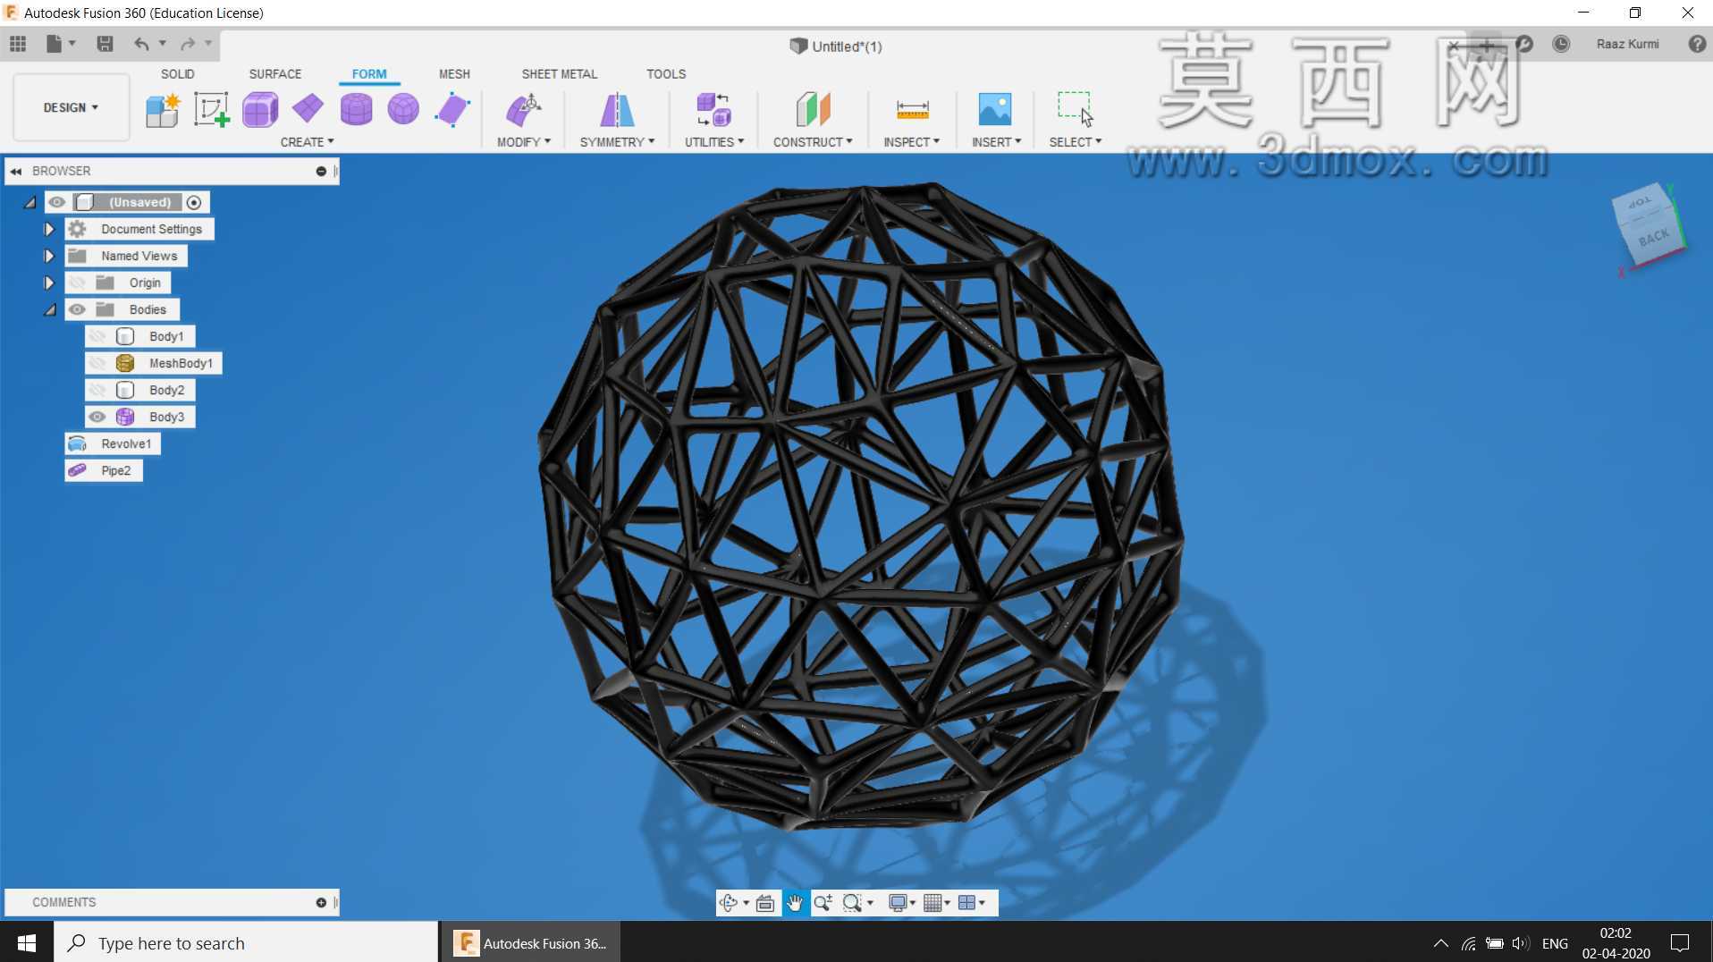This screenshot has height=962, width=1713.
Task: Expand the COMMENTS panel plus button
Action: tap(321, 902)
